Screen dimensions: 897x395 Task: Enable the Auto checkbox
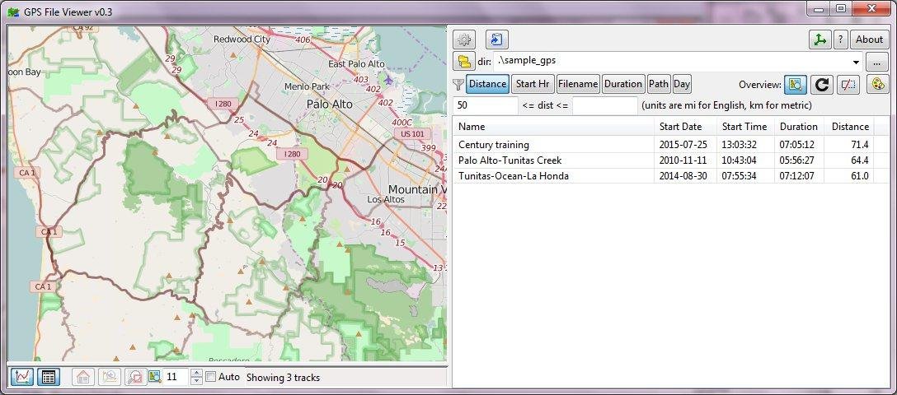(210, 377)
